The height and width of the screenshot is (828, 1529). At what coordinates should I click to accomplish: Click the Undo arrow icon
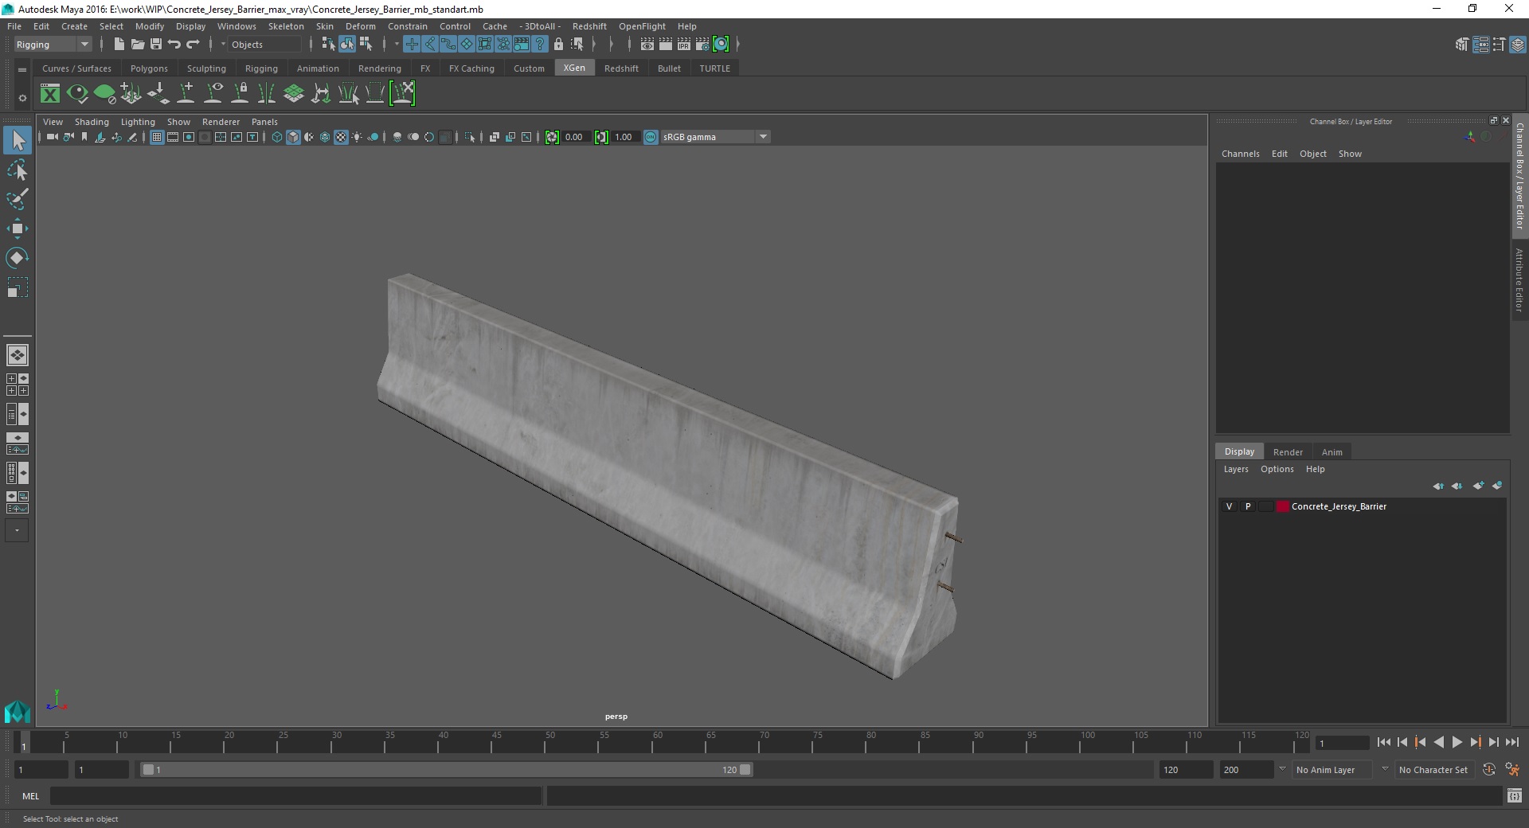(174, 45)
